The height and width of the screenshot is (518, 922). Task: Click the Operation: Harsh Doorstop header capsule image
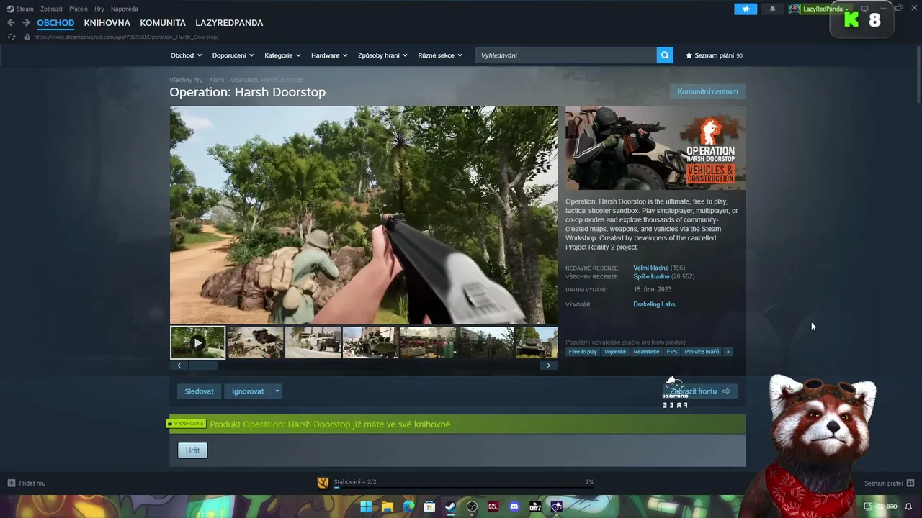click(655, 148)
